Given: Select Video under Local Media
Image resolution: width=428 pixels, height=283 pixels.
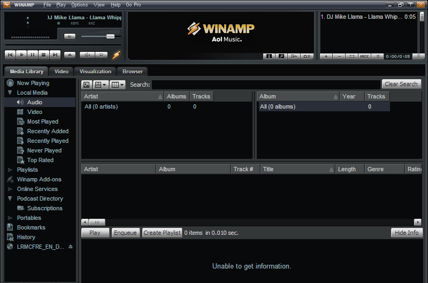Looking at the screenshot, I should tap(35, 112).
